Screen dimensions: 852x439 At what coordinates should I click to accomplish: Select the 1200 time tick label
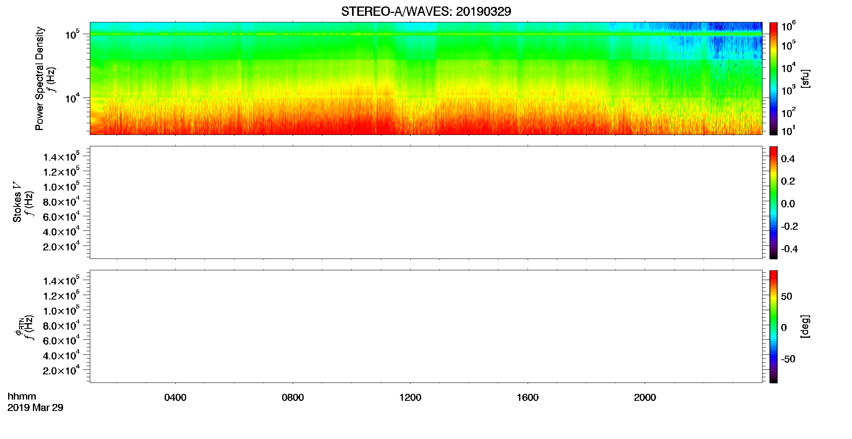pos(410,398)
